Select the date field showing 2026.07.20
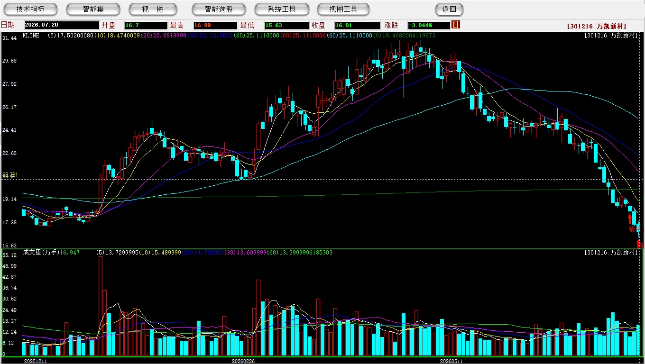This screenshot has width=645, height=364. 62,25
